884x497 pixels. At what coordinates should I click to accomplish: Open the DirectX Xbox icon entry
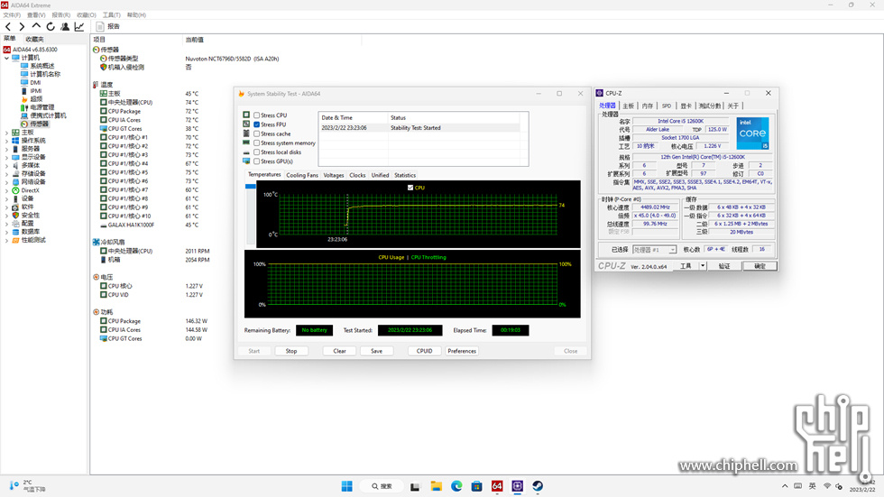(x=16, y=190)
